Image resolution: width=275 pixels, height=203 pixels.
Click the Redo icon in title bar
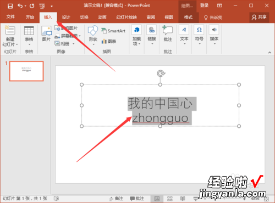pos(32,6)
